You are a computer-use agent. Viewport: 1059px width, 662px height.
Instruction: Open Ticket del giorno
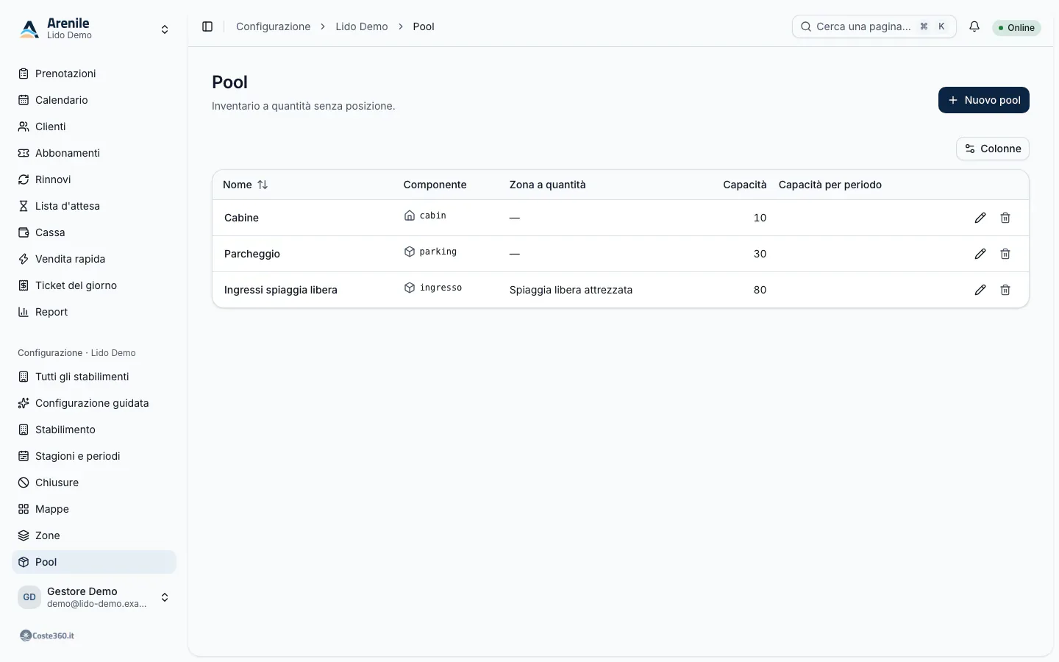(x=94, y=285)
